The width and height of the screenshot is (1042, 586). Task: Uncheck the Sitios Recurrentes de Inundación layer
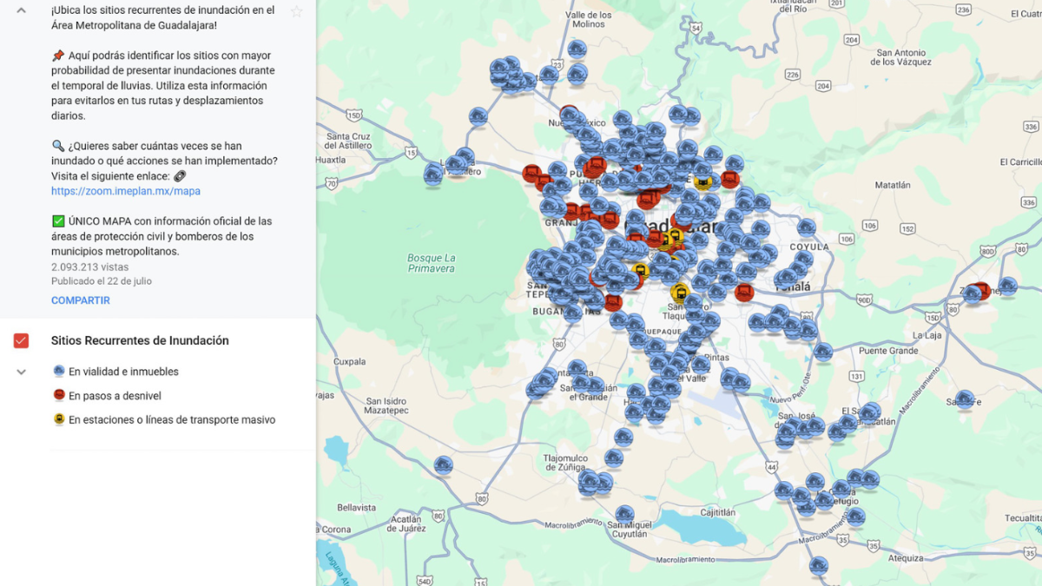tap(22, 341)
